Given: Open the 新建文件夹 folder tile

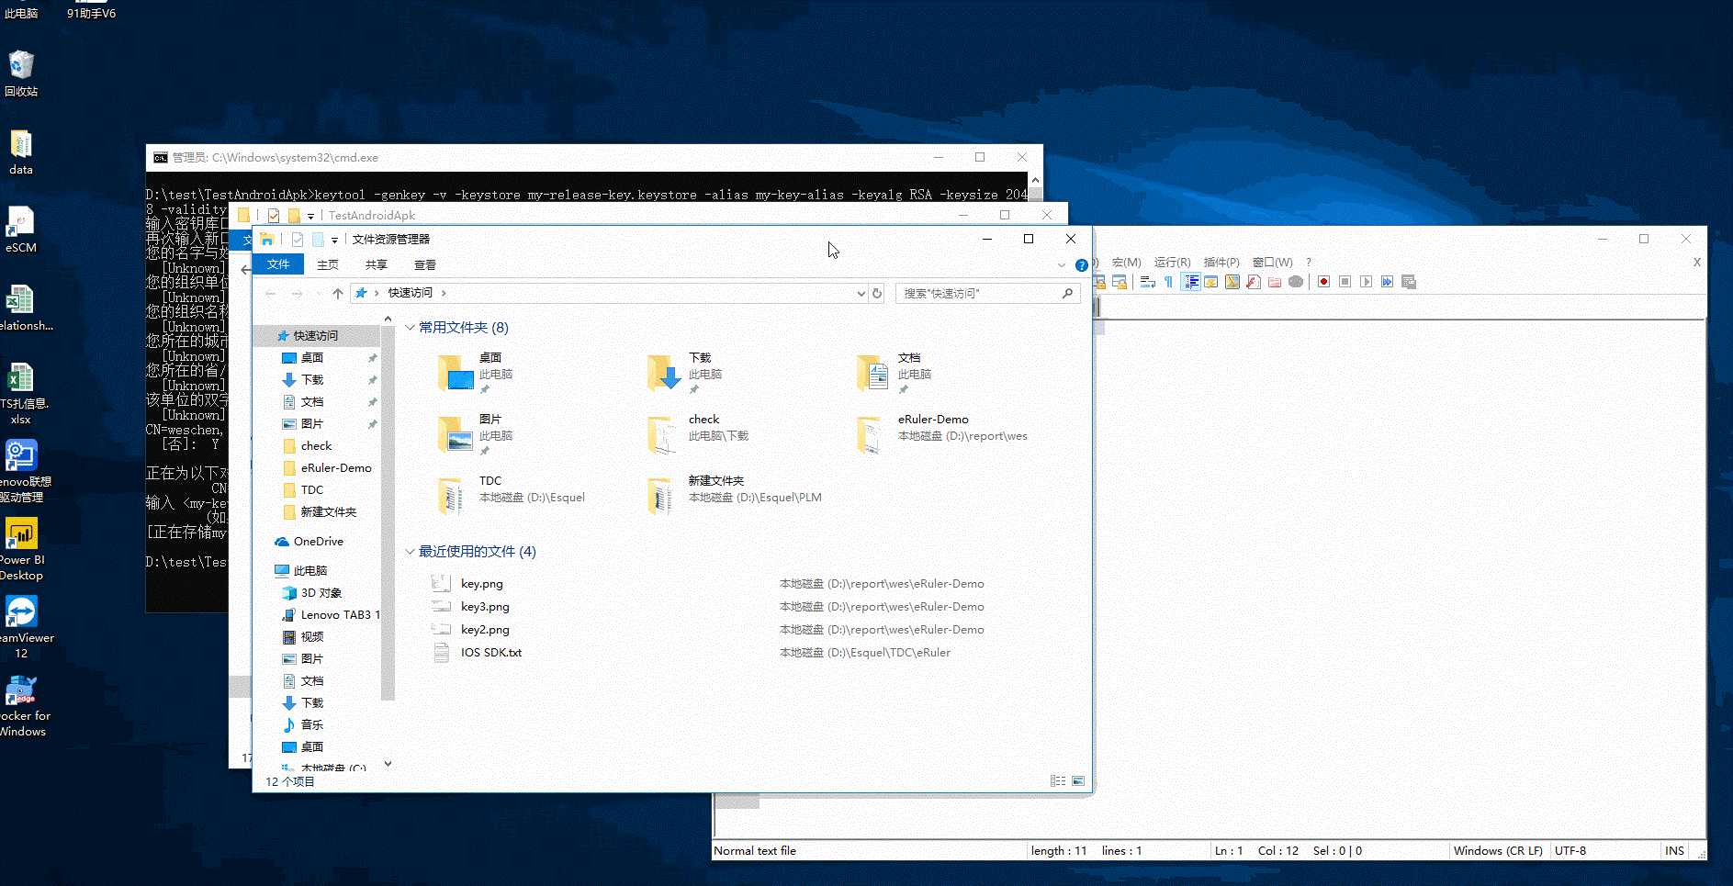Looking at the screenshot, I should tap(735, 497).
